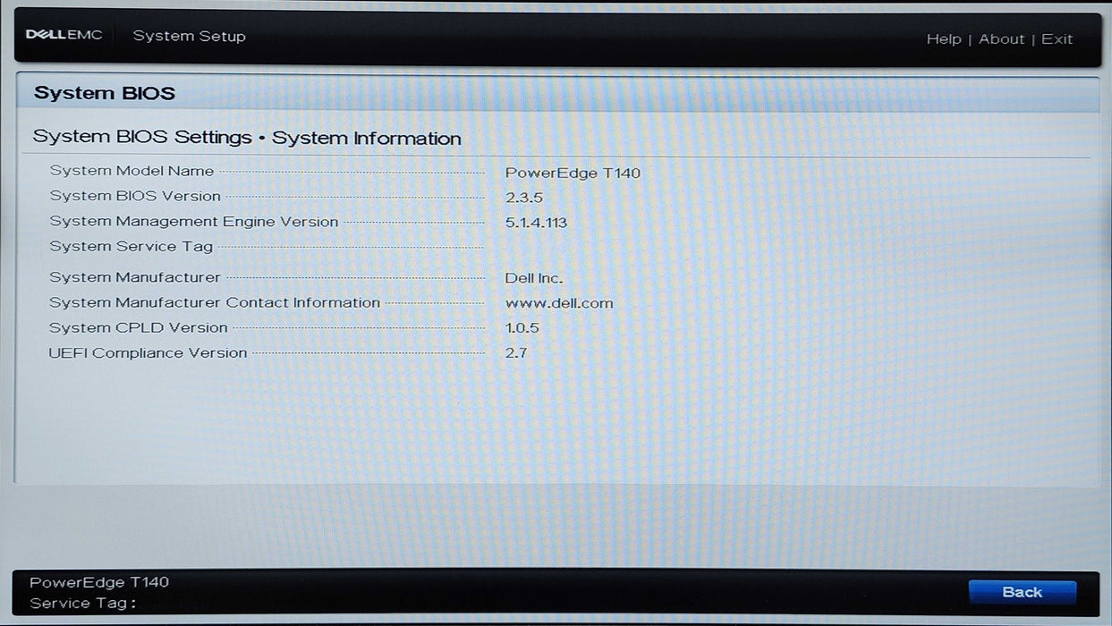Select the System Service Tag row label
Screen dimensions: 1112x626
pyautogui.click(x=132, y=247)
